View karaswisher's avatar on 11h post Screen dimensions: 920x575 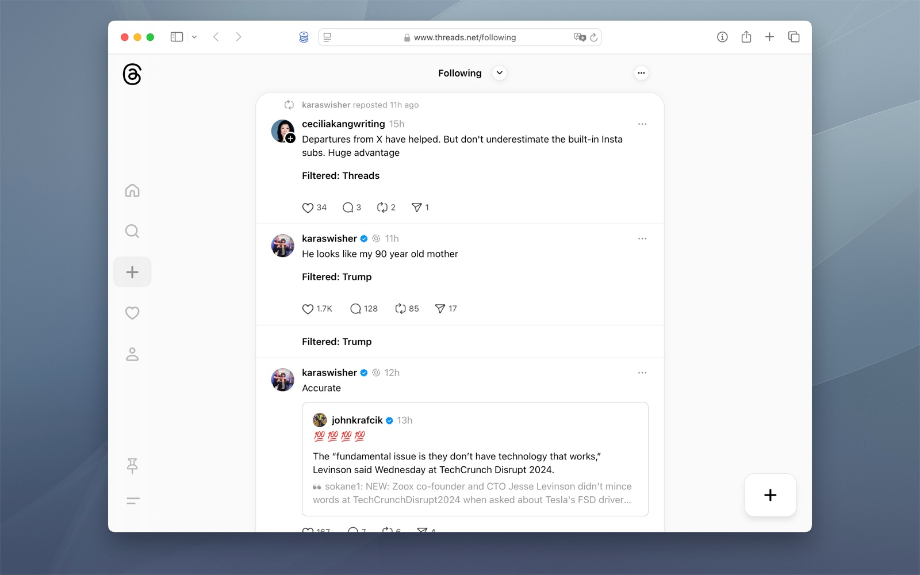(x=282, y=246)
